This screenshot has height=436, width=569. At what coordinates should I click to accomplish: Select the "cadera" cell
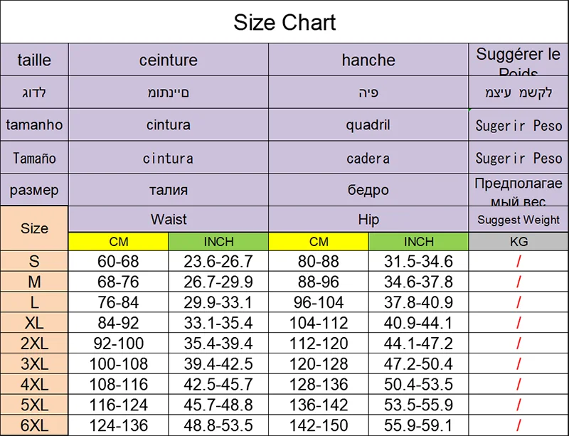(368, 158)
